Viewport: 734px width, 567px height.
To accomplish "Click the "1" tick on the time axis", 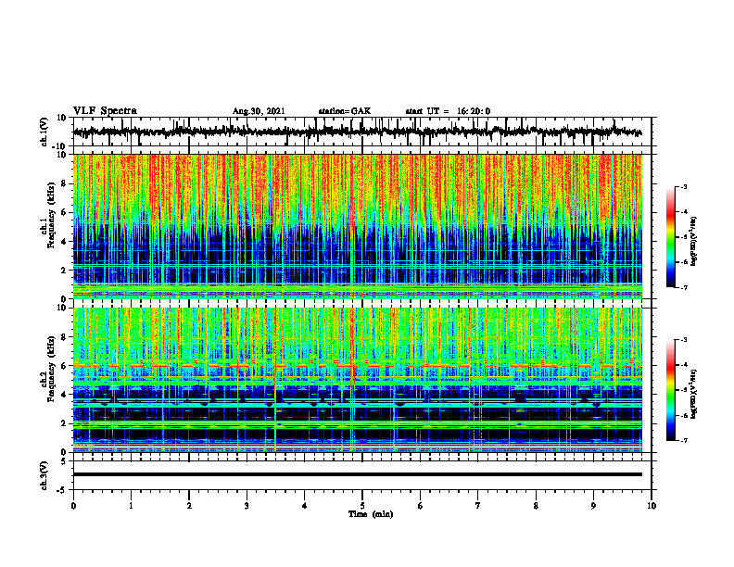I will (131, 506).
